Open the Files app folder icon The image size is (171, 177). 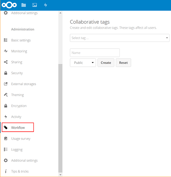[x=23, y=5]
